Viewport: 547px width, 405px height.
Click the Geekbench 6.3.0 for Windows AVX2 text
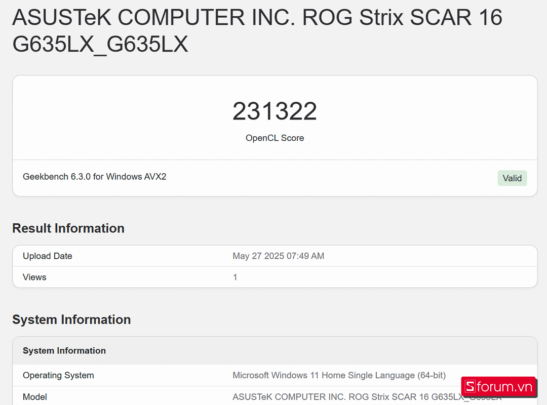pyautogui.click(x=95, y=177)
